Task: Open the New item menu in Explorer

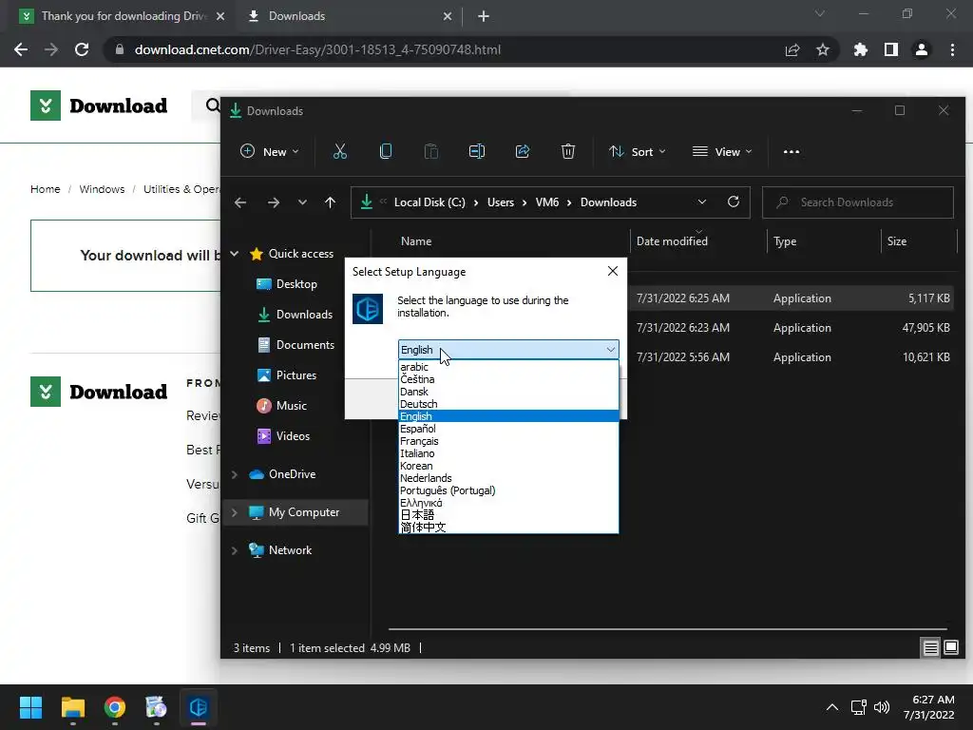Action: click(x=269, y=151)
